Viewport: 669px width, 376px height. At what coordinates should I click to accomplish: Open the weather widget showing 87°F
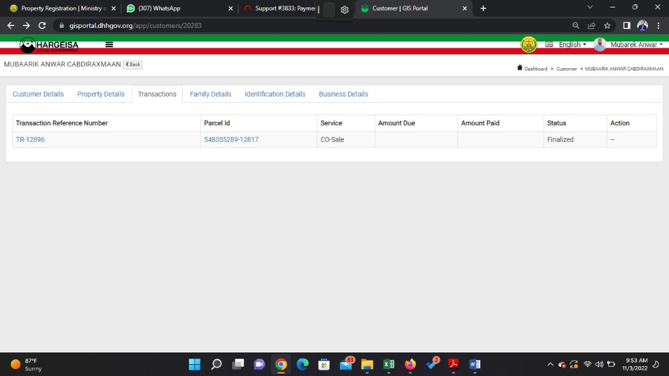26,364
